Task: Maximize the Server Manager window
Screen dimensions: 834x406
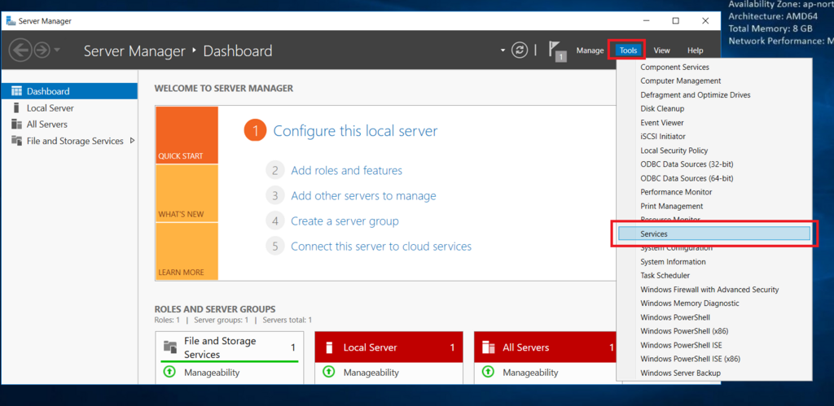Action: pos(675,21)
